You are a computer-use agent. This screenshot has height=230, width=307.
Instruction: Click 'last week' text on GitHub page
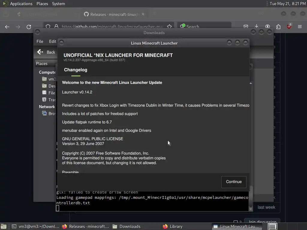pyautogui.click(x=266, y=207)
